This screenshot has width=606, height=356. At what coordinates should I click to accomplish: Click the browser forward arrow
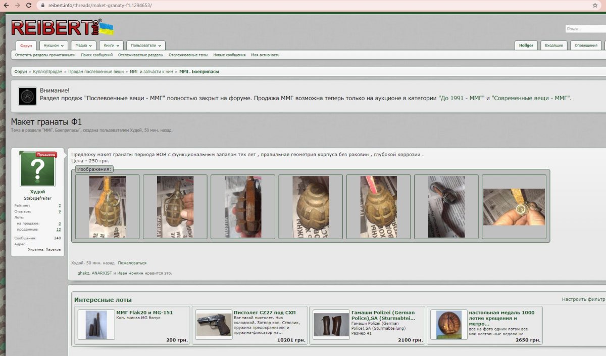click(17, 5)
